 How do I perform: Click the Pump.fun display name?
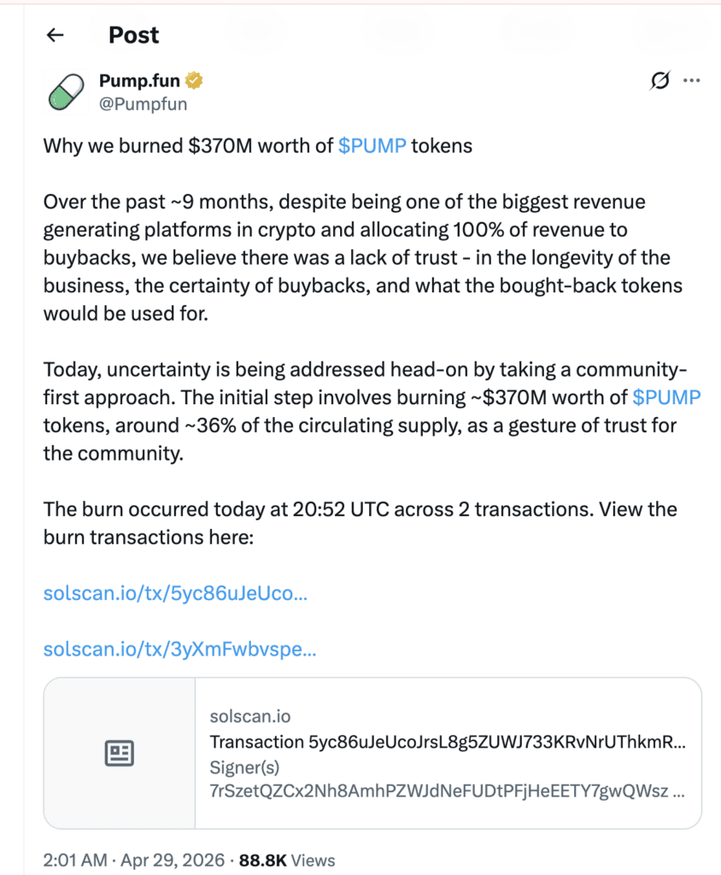pyautogui.click(x=143, y=79)
